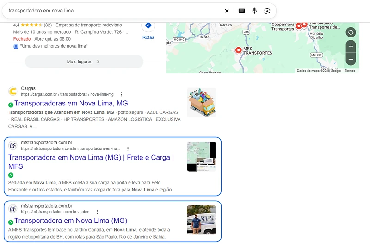
Task: Click the cargas.com.br breadcrumb URL
Action: [x=67, y=94]
